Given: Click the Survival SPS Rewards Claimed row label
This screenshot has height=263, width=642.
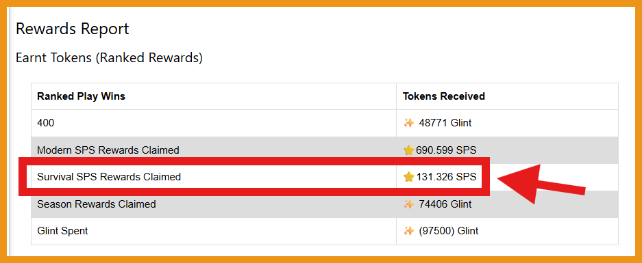Looking at the screenshot, I should click(x=109, y=177).
